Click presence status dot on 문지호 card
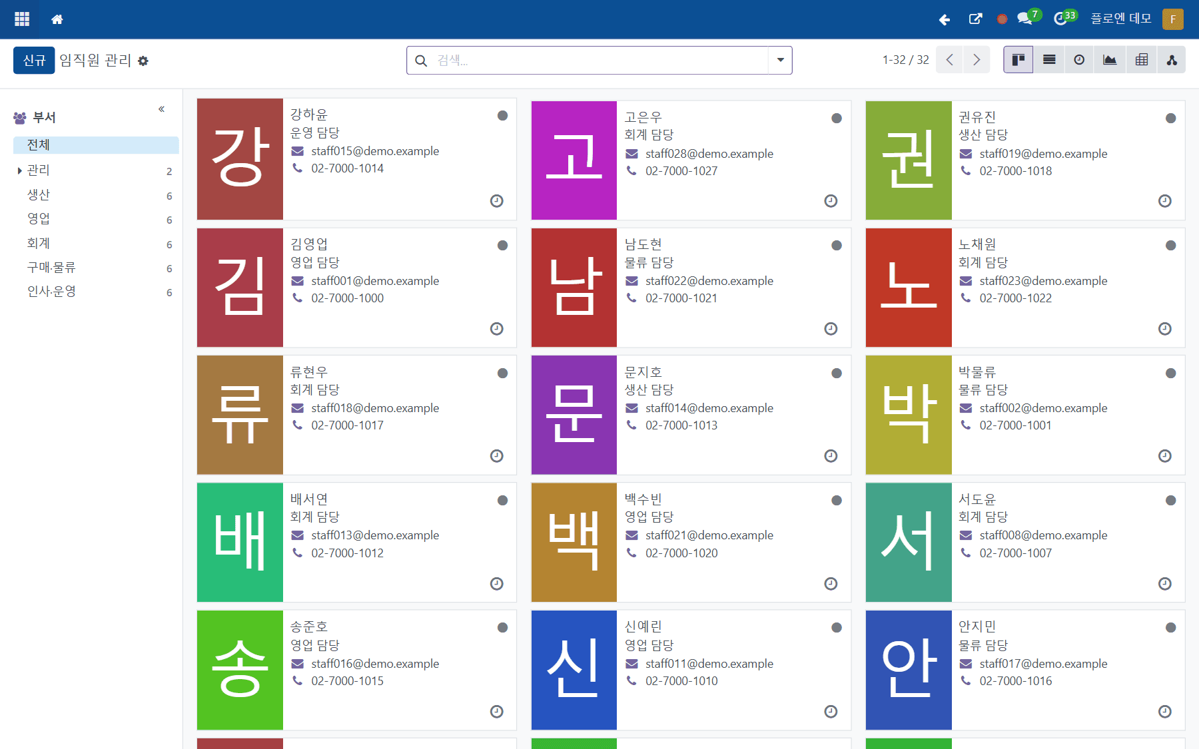The width and height of the screenshot is (1199, 749). tap(837, 374)
